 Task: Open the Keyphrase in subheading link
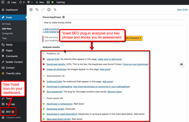(59, 86)
